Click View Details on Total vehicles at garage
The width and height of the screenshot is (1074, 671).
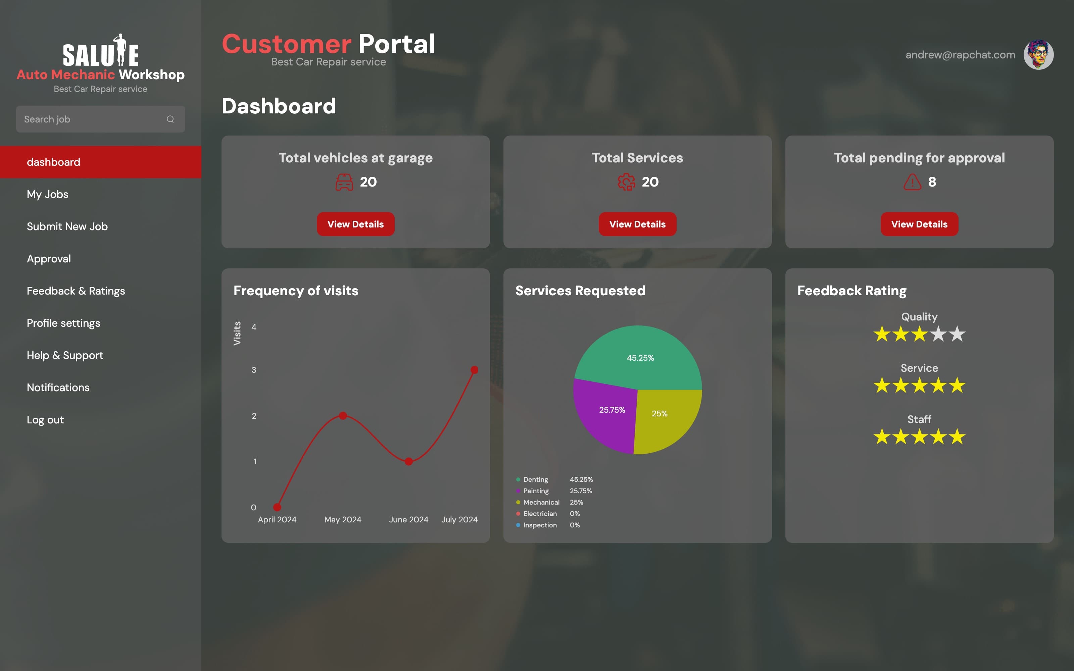coord(355,224)
